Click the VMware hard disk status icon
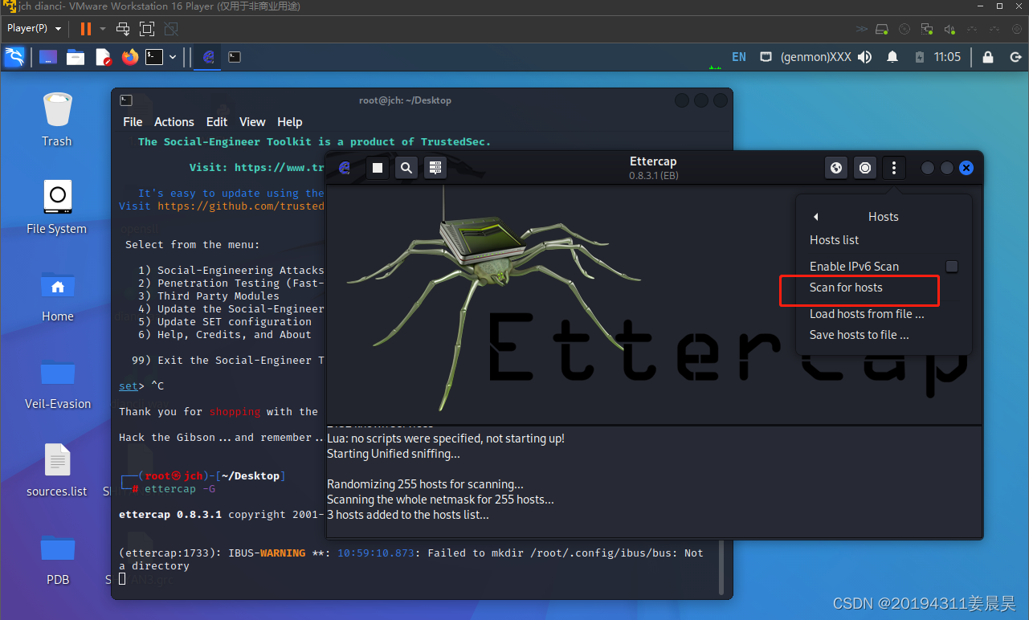This screenshot has width=1029, height=620. point(882,29)
